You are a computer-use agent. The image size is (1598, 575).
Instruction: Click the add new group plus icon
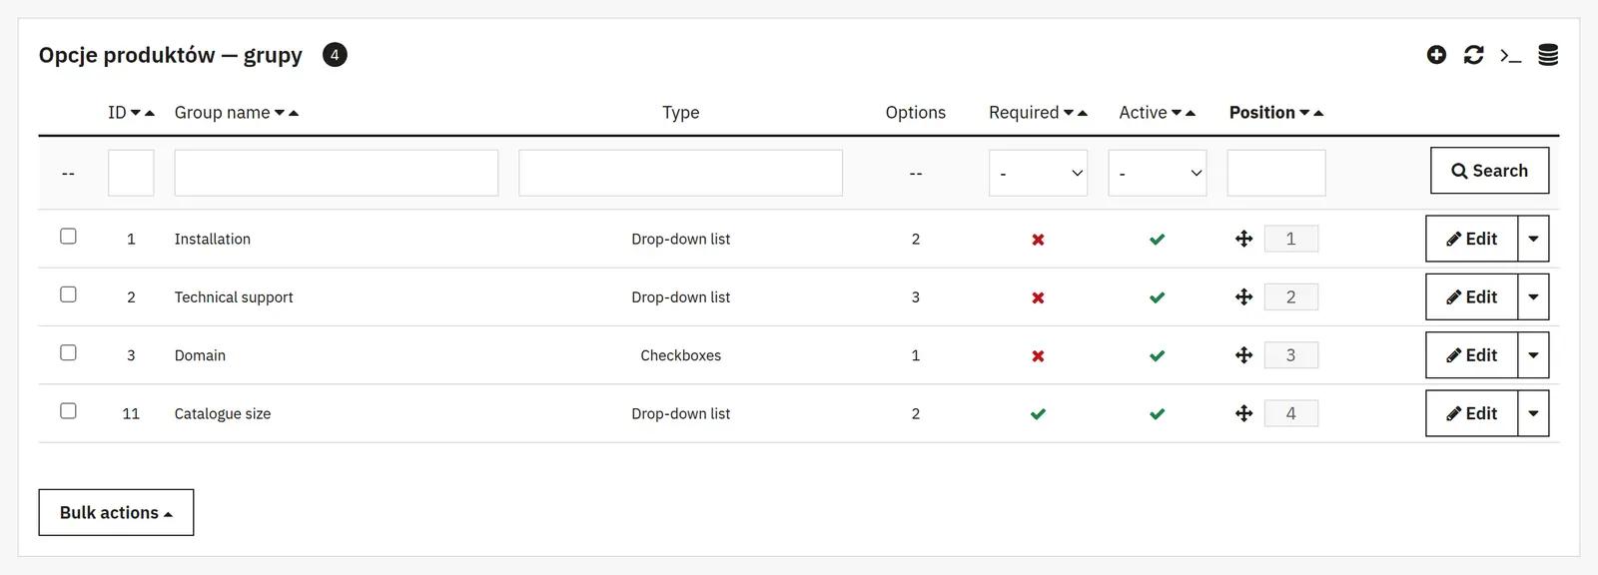1436,55
